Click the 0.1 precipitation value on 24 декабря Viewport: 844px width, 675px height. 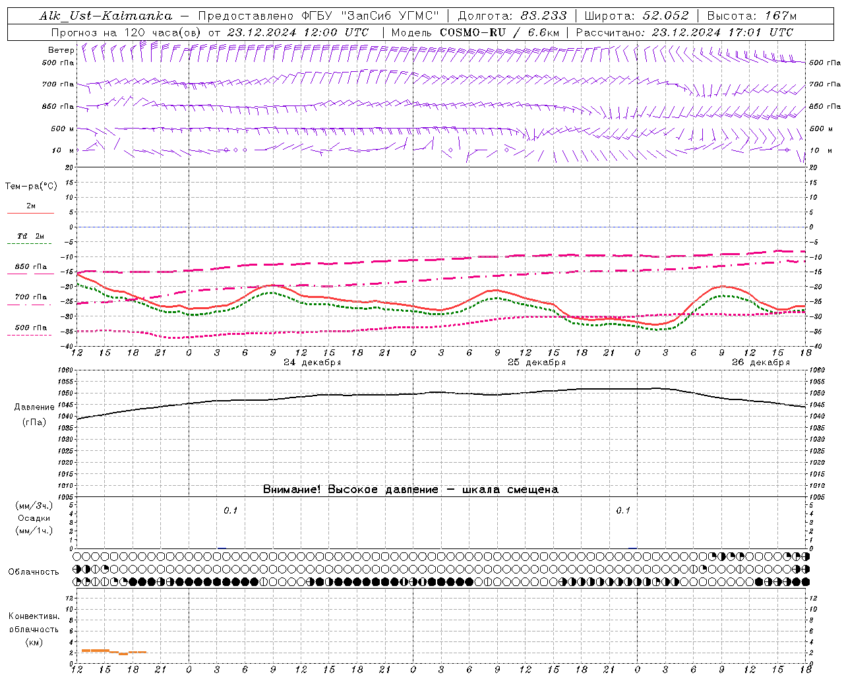[230, 510]
